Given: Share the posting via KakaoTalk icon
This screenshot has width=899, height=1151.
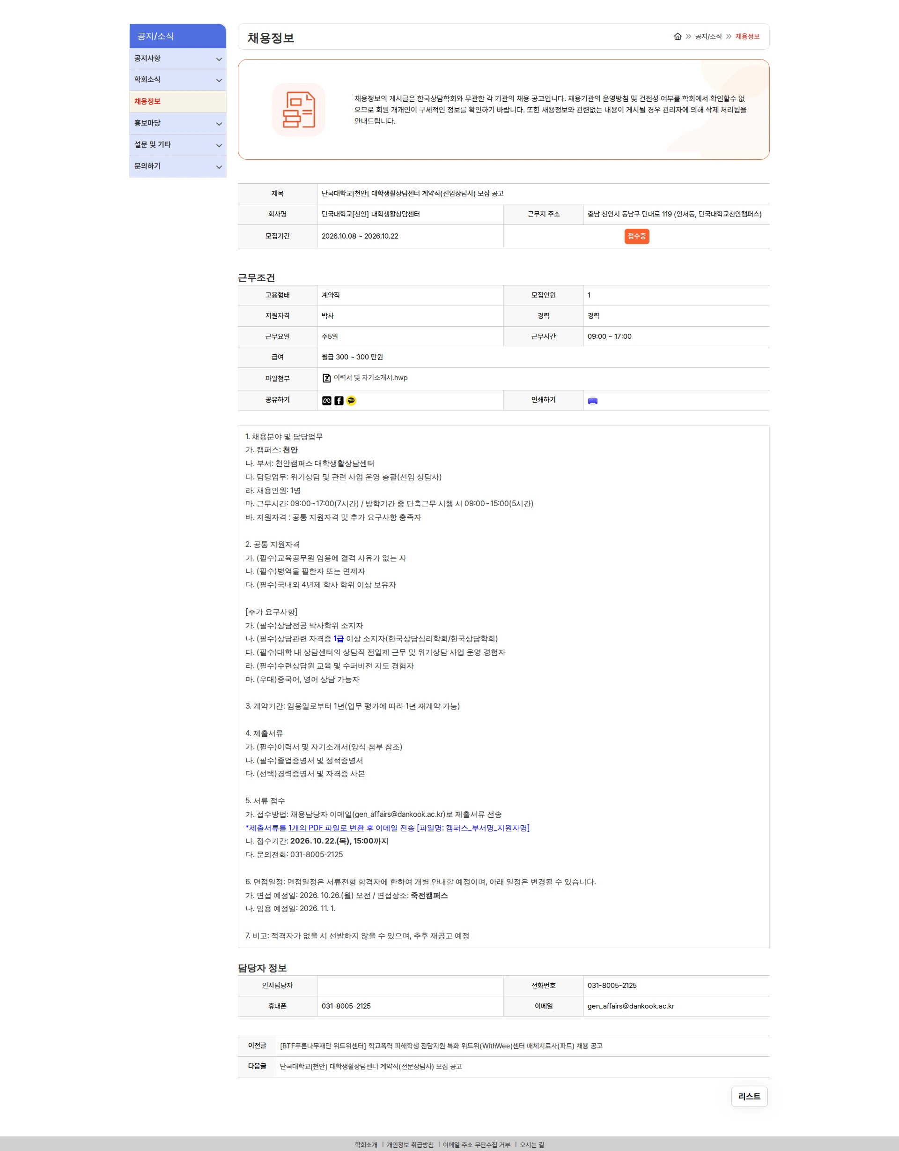Looking at the screenshot, I should point(351,401).
